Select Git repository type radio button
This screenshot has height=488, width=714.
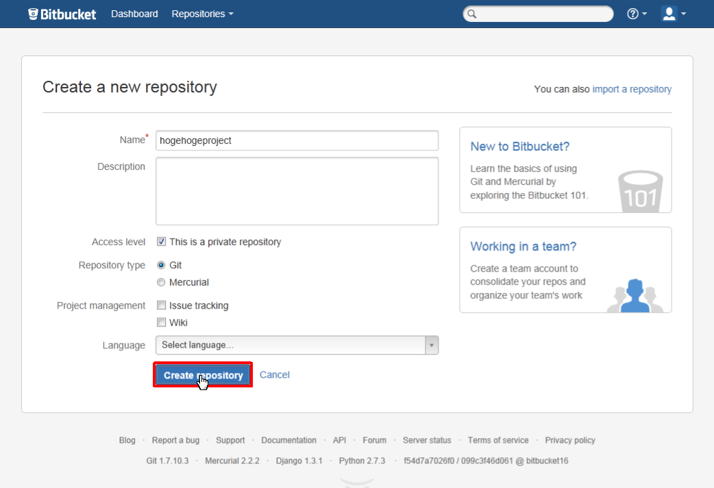161,265
